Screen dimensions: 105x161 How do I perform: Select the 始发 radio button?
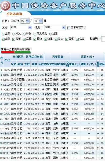coord(14,34)
